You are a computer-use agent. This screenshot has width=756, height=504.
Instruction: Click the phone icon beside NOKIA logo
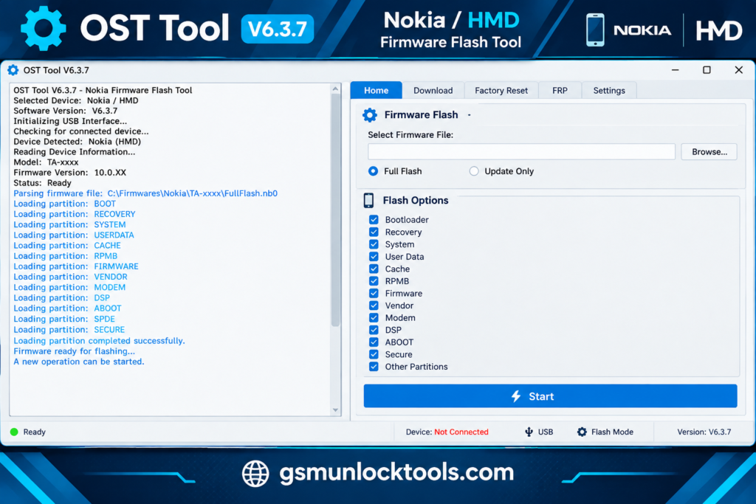[x=595, y=30]
